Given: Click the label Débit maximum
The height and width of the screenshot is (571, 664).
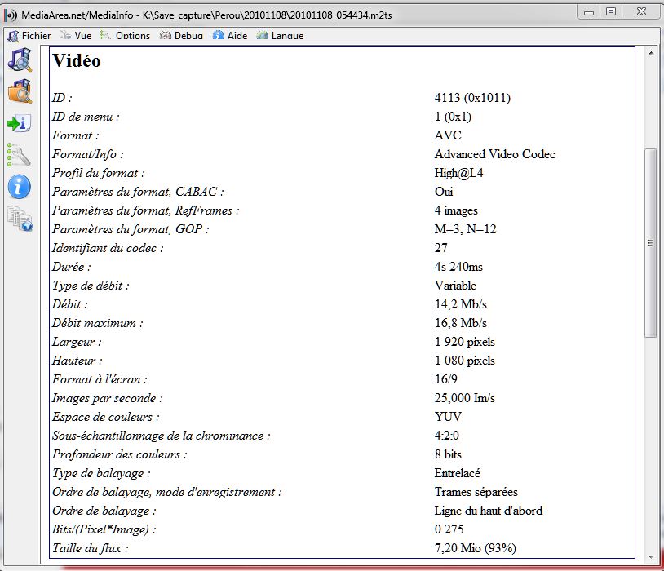Looking at the screenshot, I should click(97, 323).
